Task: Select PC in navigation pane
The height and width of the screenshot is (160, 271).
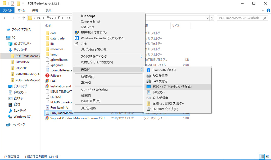Action: coord(13,38)
